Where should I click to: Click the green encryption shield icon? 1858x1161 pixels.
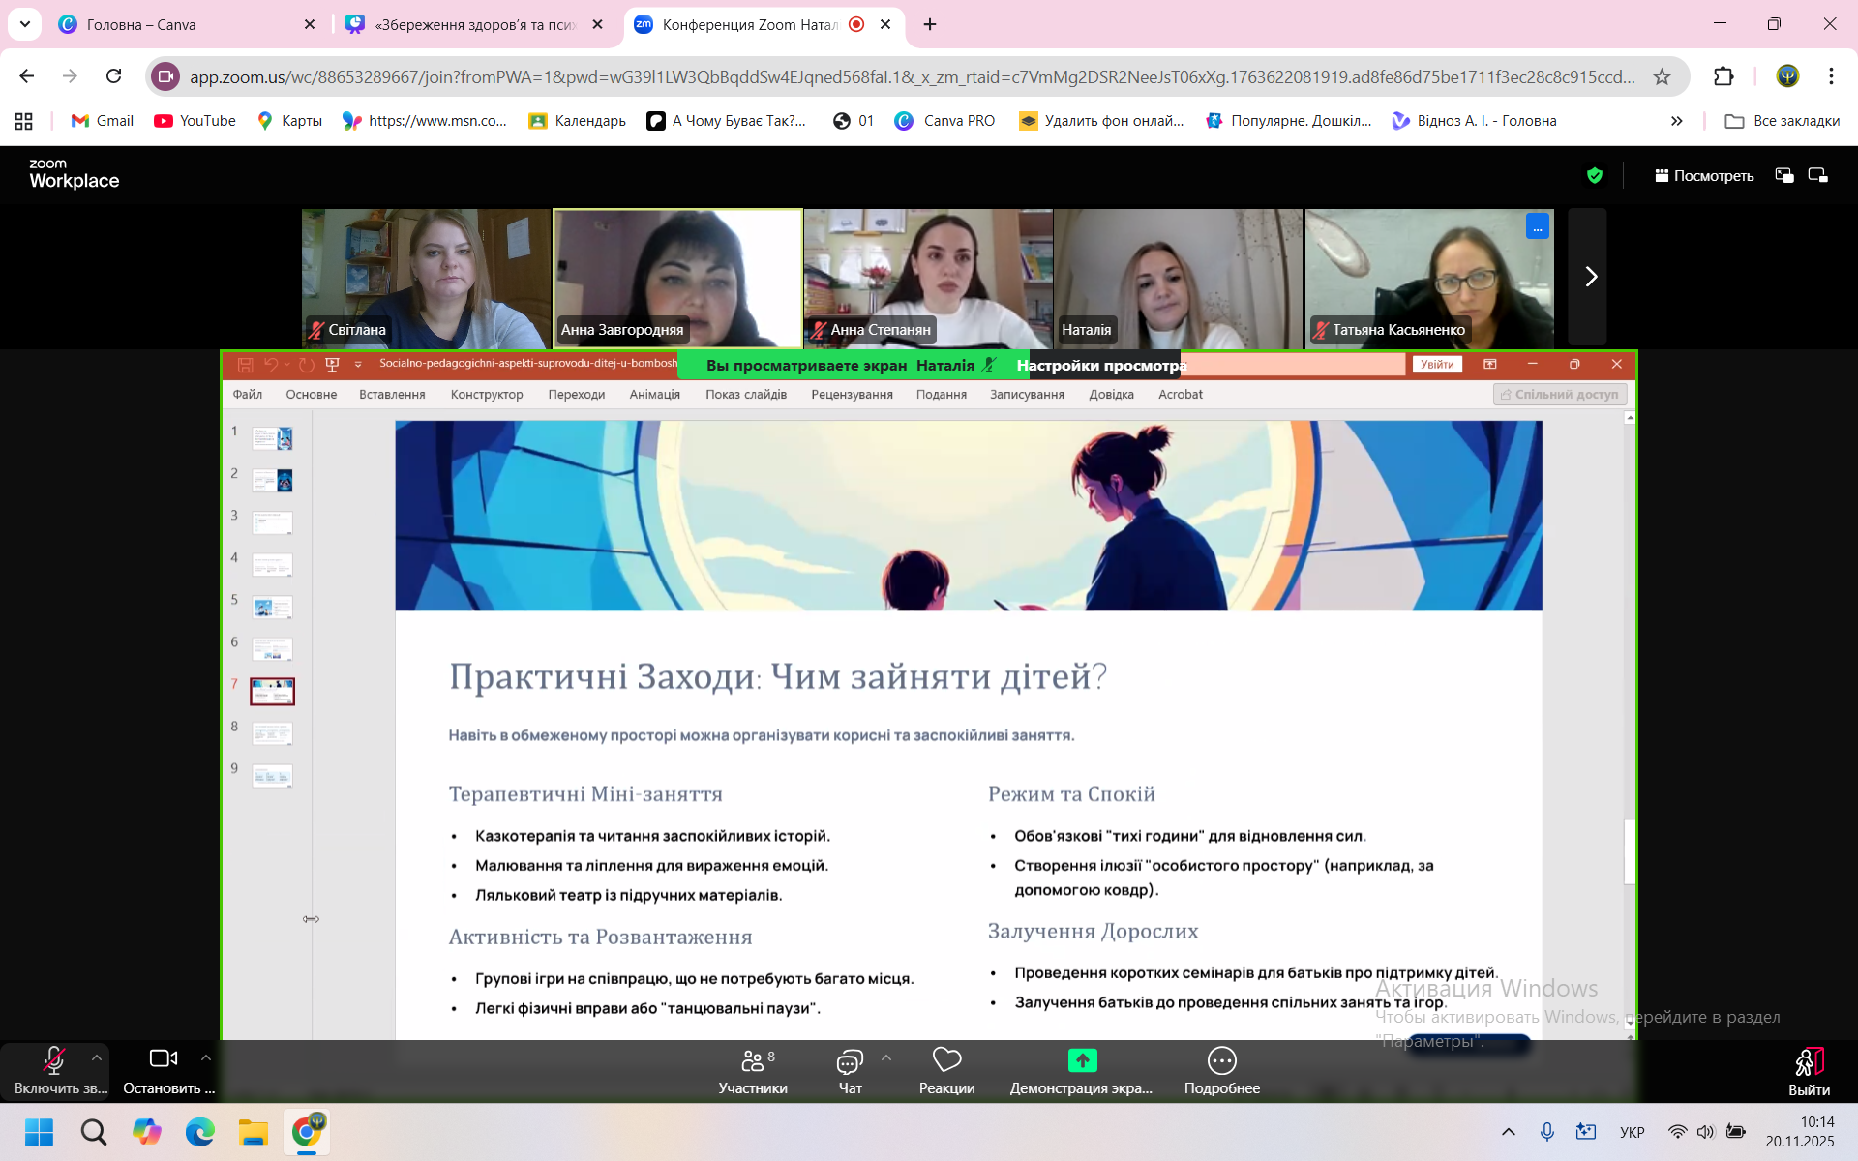[x=1595, y=175]
